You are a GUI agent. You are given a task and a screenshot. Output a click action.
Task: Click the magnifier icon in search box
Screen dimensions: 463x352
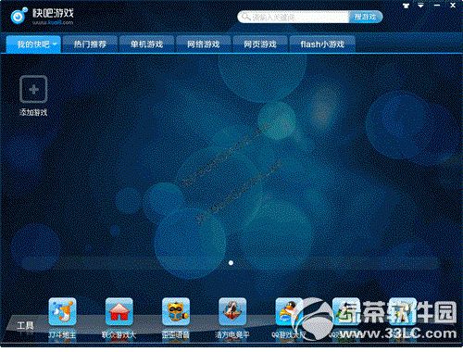click(246, 17)
